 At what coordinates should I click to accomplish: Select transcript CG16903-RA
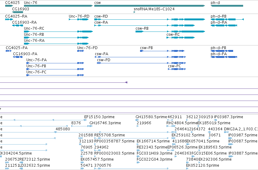point(18,25)
